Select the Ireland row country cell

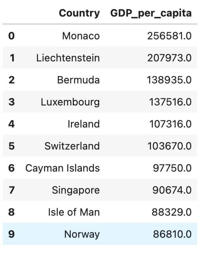point(83,124)
